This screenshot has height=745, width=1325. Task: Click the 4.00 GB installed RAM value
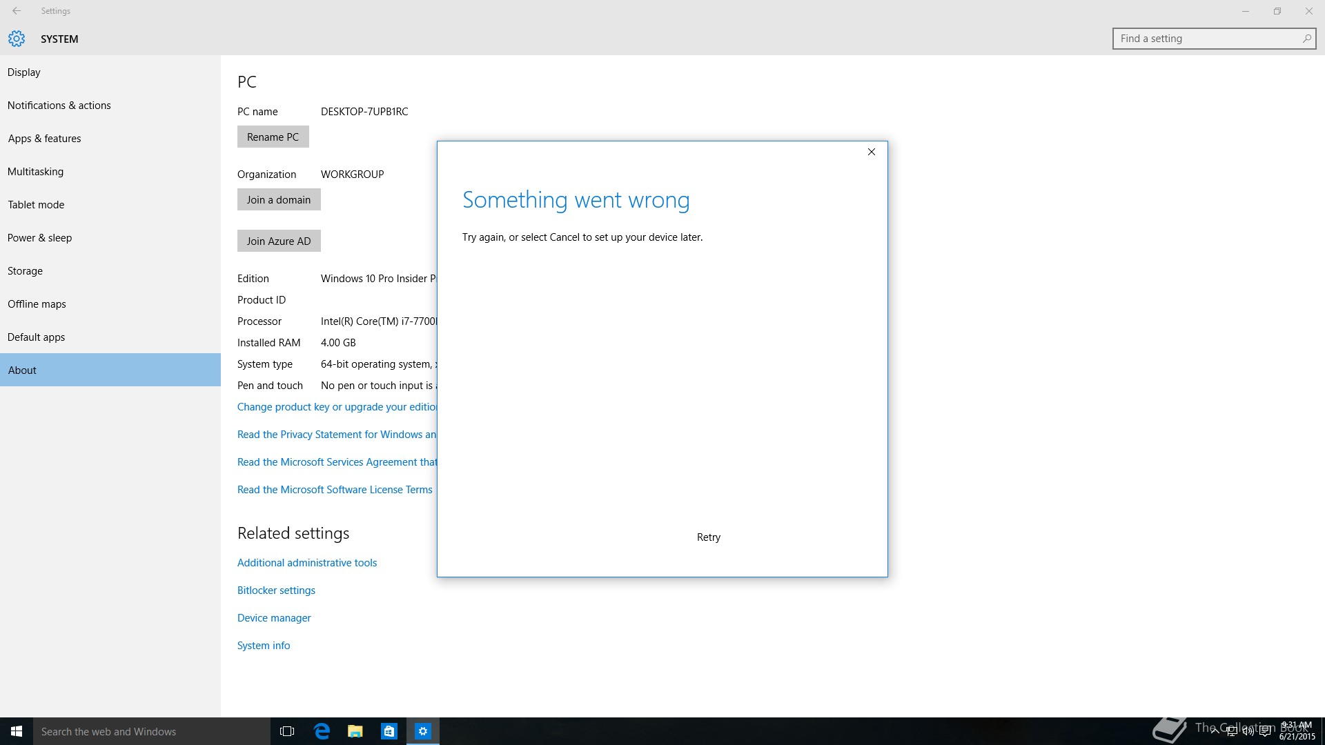pyautogui.click(x=338, y=343)
